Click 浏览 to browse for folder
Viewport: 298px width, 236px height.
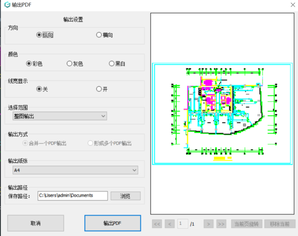(125, 196)
